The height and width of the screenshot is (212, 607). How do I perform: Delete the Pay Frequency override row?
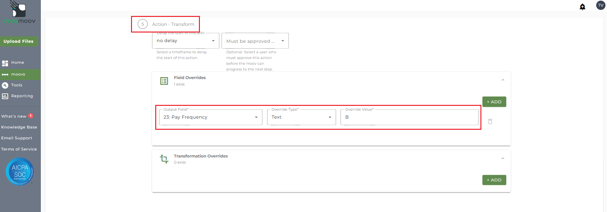coord(490,121)
